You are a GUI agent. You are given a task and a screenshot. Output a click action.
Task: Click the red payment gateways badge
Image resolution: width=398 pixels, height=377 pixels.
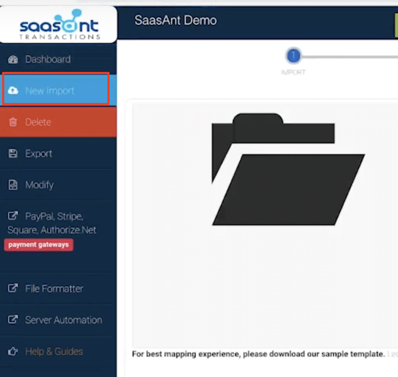coord(38,245)
